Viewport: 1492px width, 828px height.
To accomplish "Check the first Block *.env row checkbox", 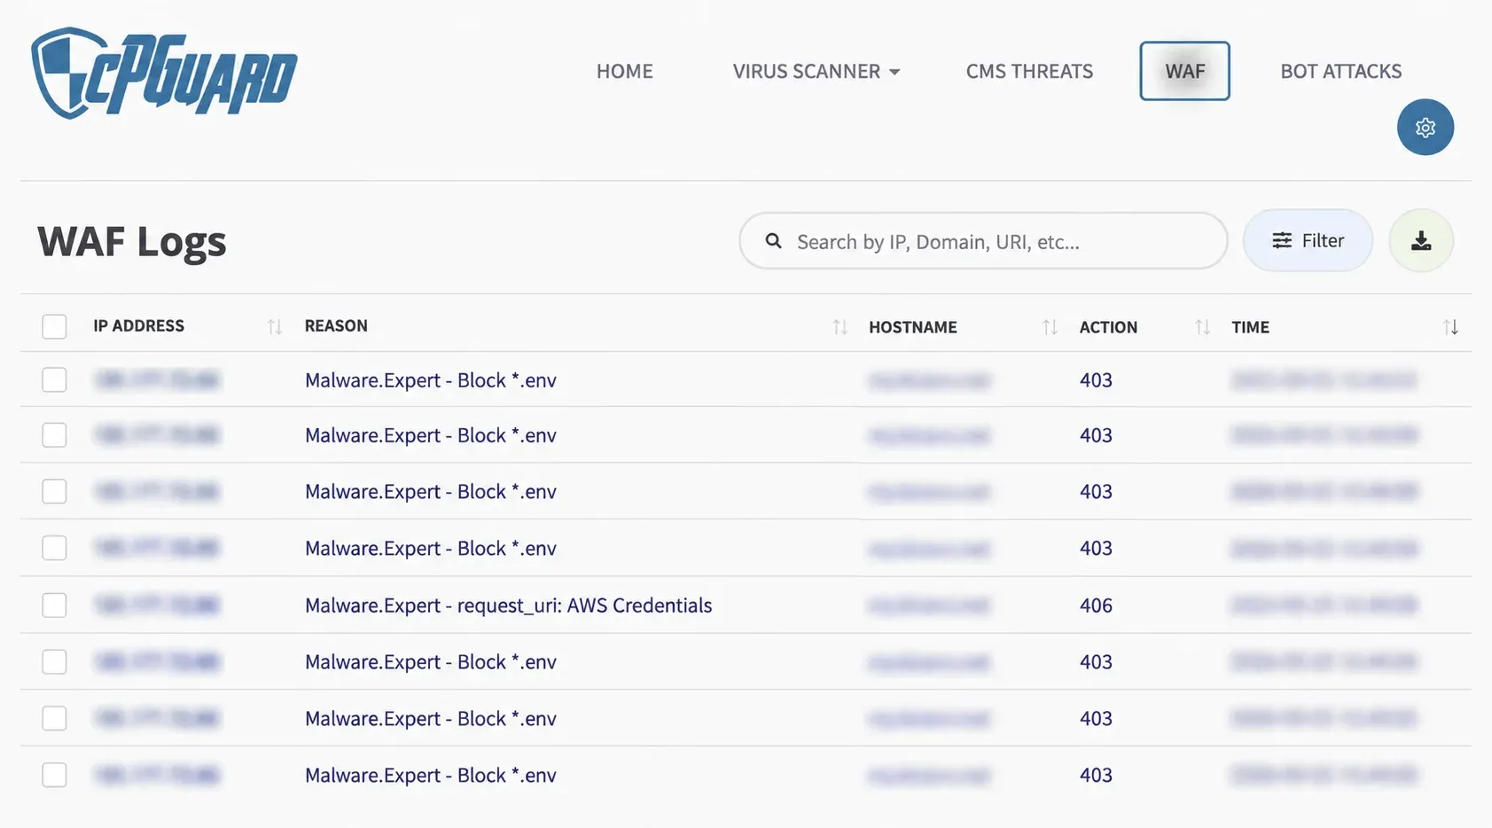I will click(54, 379).
